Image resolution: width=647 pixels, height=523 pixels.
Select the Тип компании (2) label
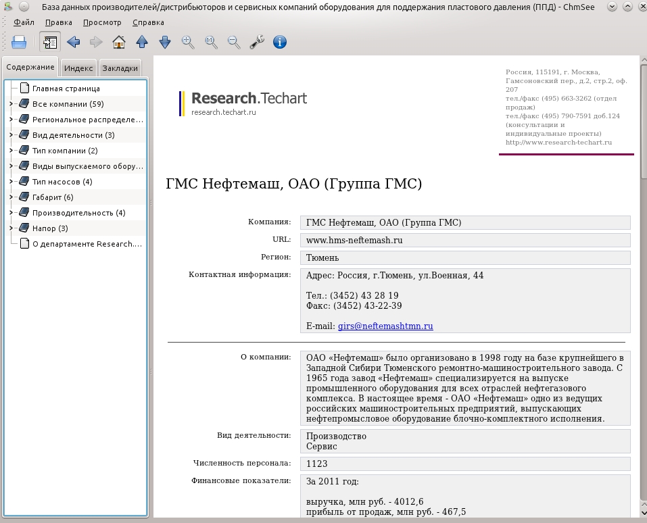tap(65, 151)
